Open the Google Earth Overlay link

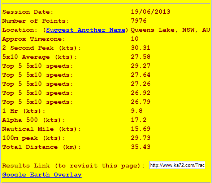point(42,175)
